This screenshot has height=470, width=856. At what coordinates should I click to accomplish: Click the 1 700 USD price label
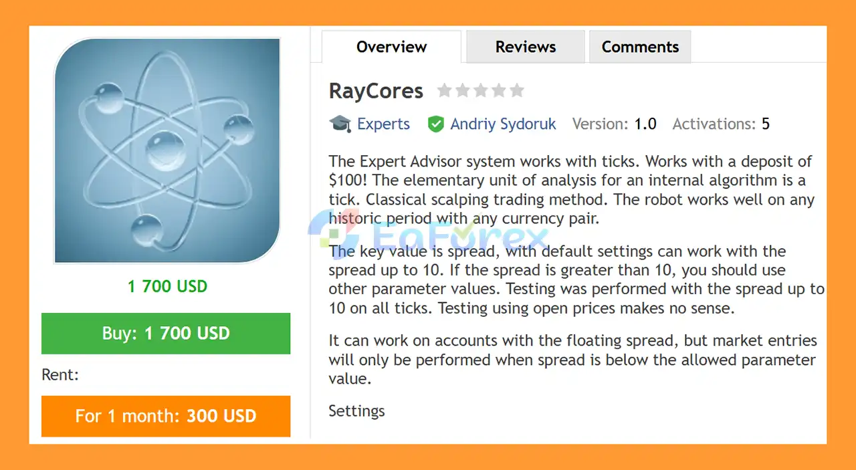[x=167, y=286]
